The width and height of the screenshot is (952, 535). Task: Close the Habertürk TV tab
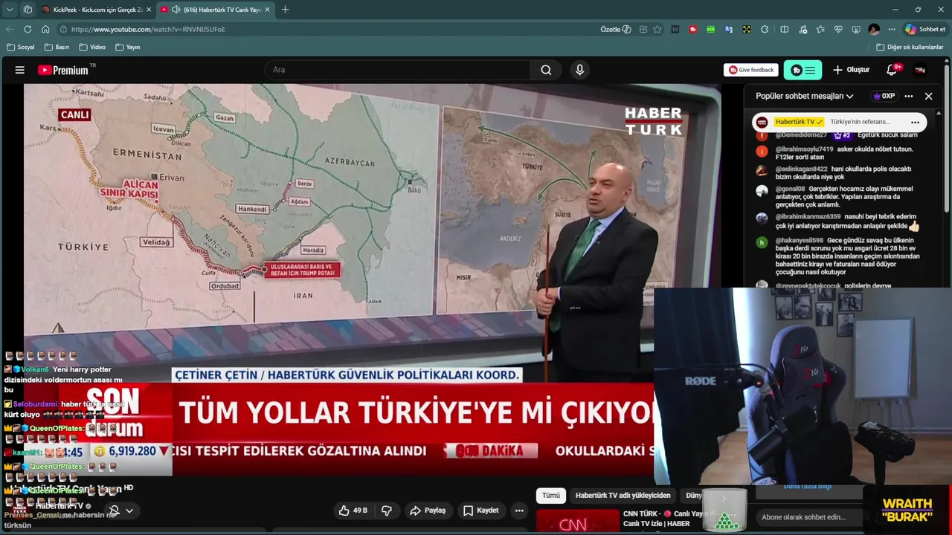tap(267, 10)
